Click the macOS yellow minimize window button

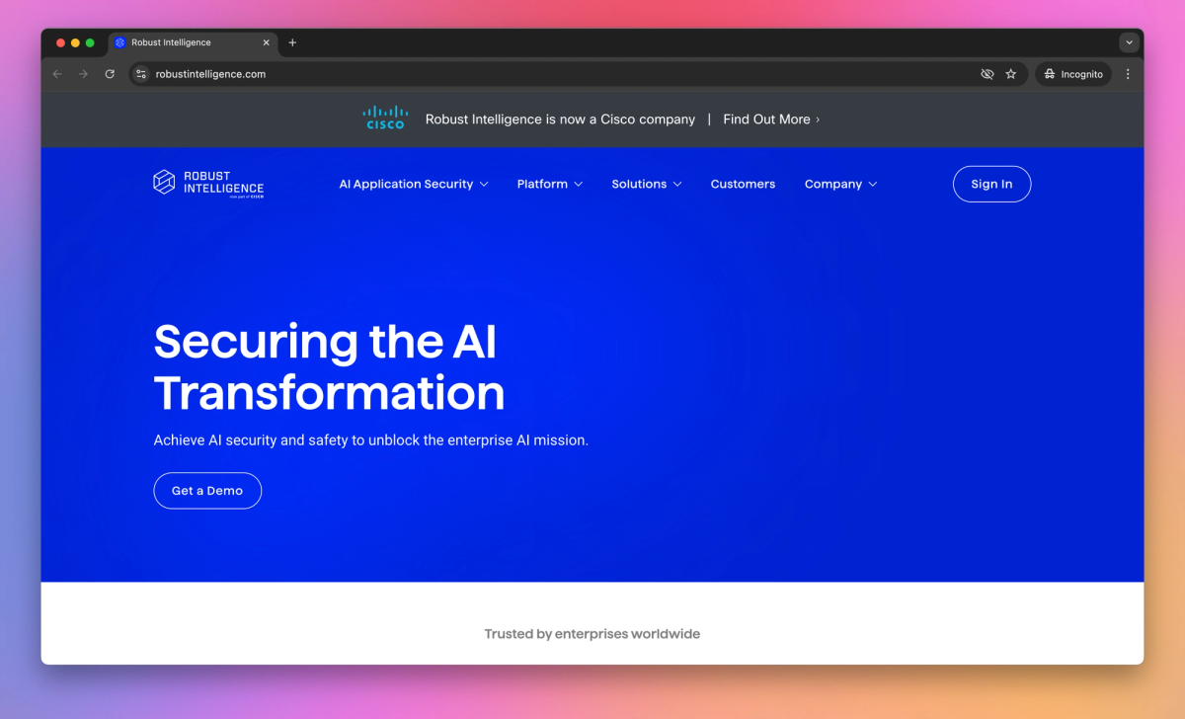(75, 42)
